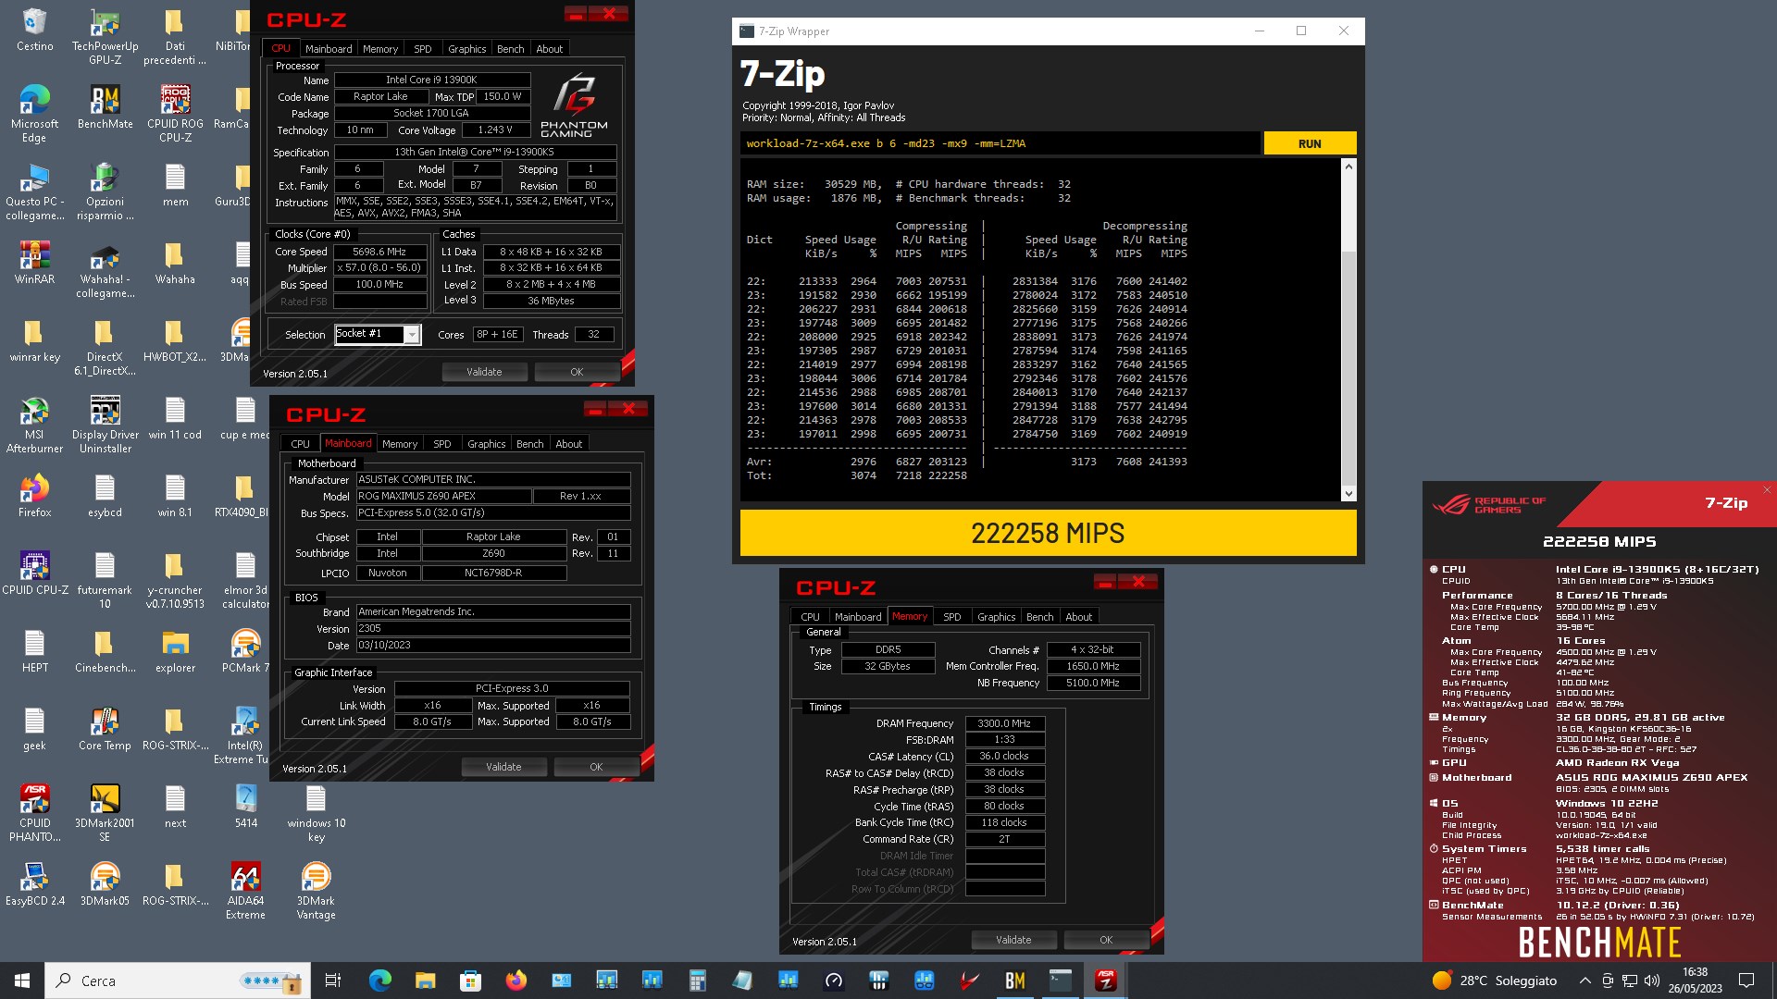Select the y-cruncher folder icon
The width and height of the screenshot is (1777, 999).
[175, 580]
